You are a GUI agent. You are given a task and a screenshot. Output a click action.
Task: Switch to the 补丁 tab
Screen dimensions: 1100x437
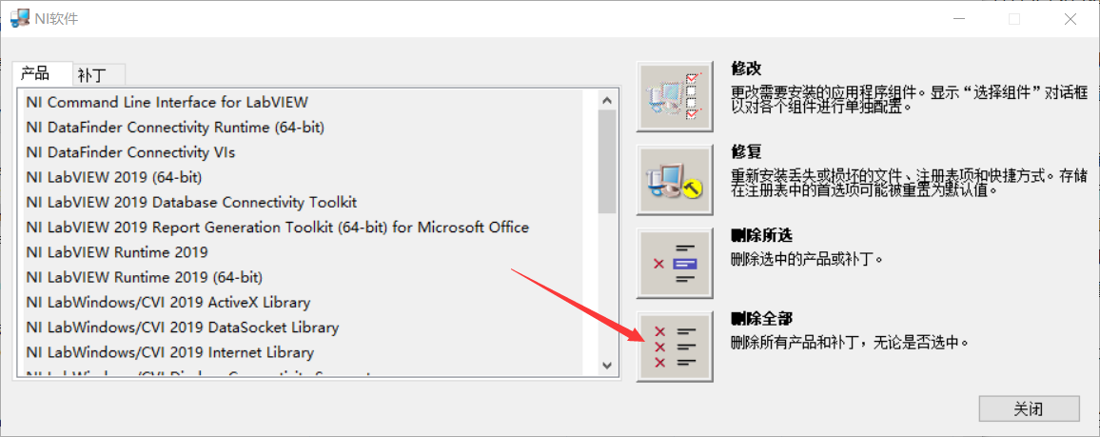click(x=99, y=74)
